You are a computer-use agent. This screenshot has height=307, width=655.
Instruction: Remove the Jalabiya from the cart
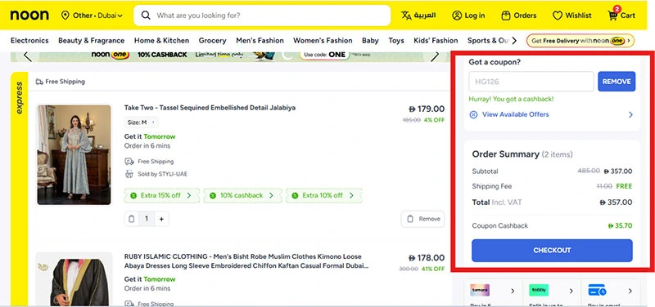pos(422,219)
